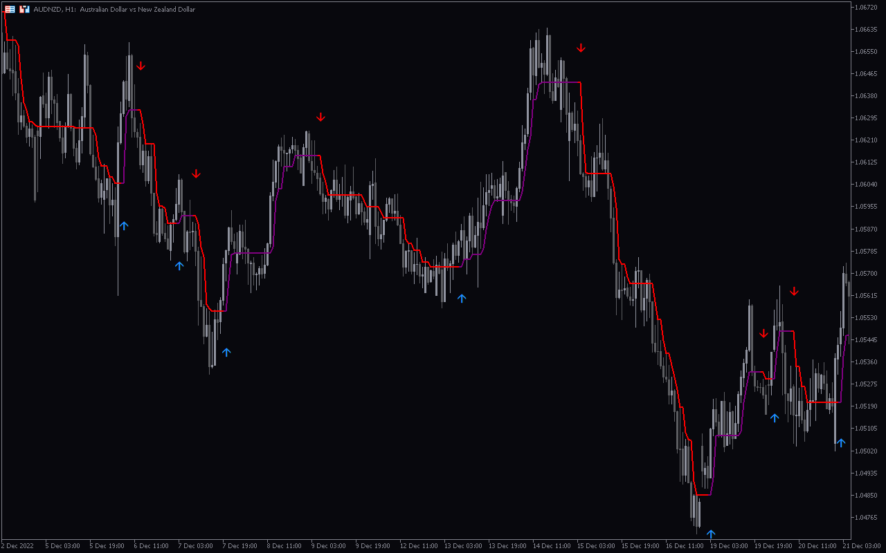Select the blue buy arrow below the 13 Dec low
This screenshot has height=553, width=886.
tap(462, 298)
